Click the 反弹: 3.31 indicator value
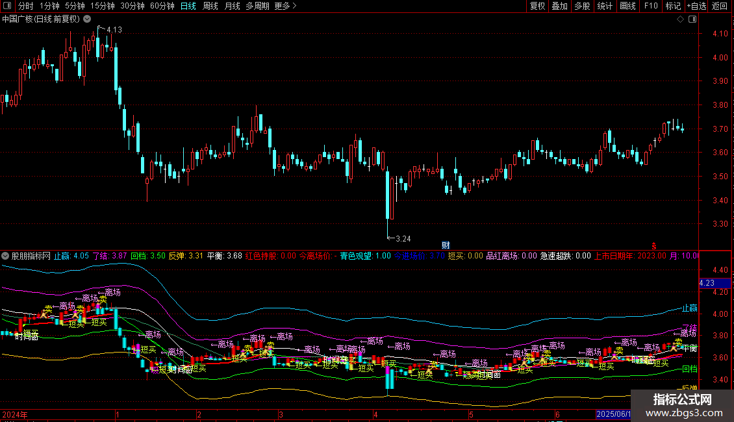Image resolution: width=734 pixels, height=422 pixels. pos(186,256)
